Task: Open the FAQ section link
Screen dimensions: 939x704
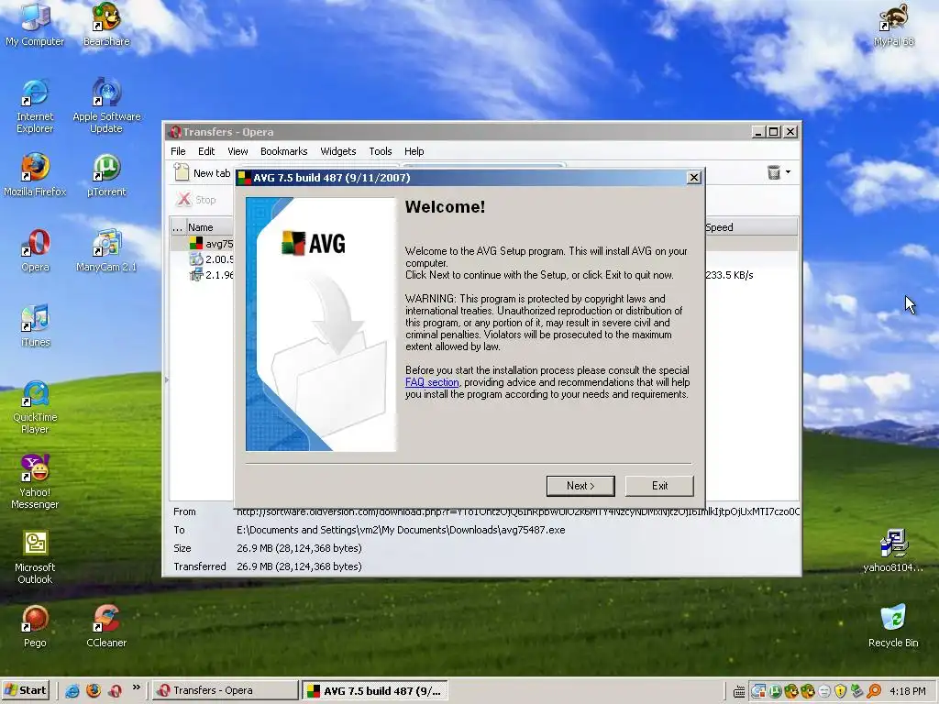Action: (x=432, y=382)
